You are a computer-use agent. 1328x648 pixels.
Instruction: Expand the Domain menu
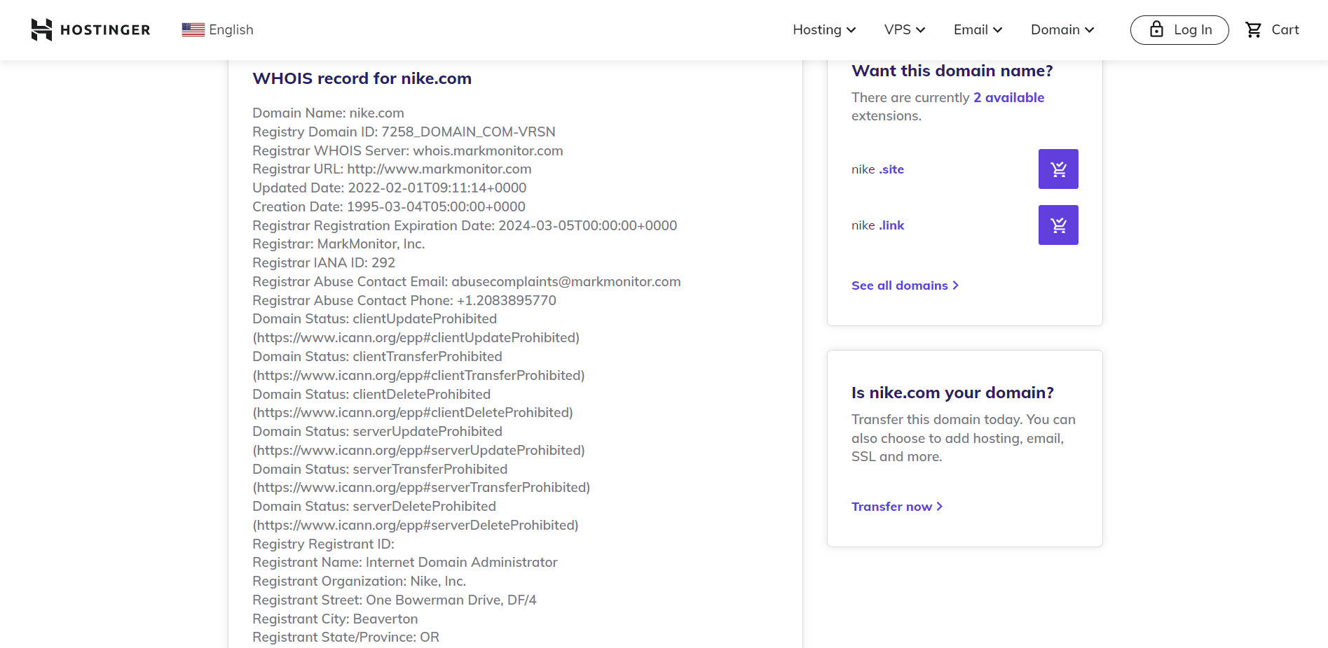pyautogui.click(x=1062, y=29)
